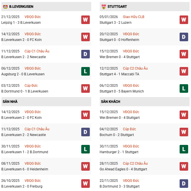Click the B.LEVERKUSEN team header title

click(21, 6)
